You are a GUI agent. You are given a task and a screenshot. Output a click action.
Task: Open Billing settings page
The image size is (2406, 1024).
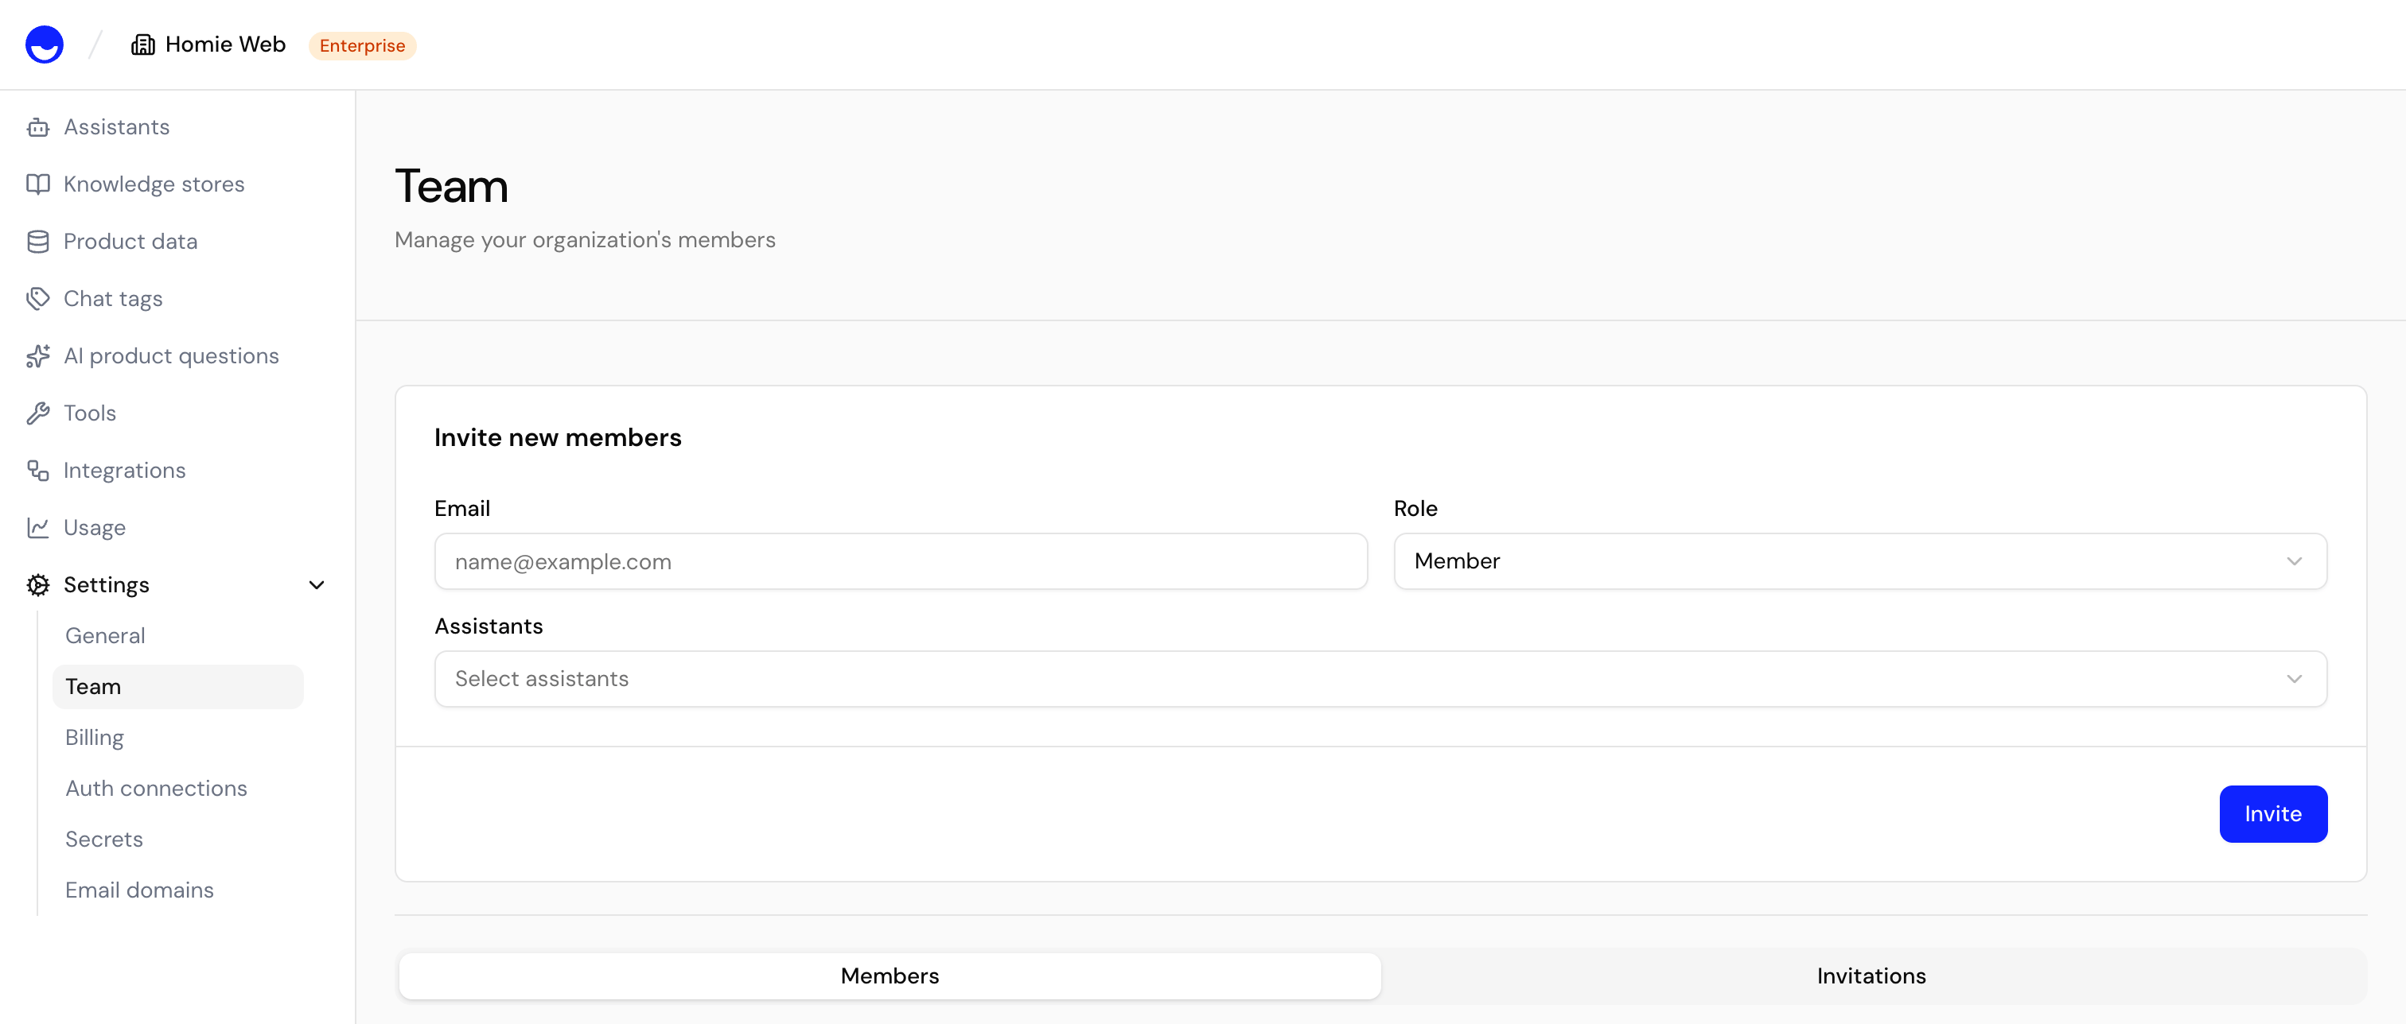[x=95, y=738]
